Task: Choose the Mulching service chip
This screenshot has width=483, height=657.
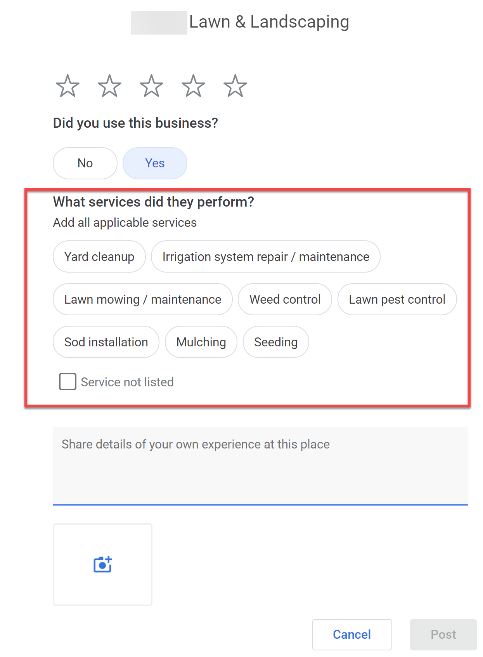Action: tap(201, 342)
